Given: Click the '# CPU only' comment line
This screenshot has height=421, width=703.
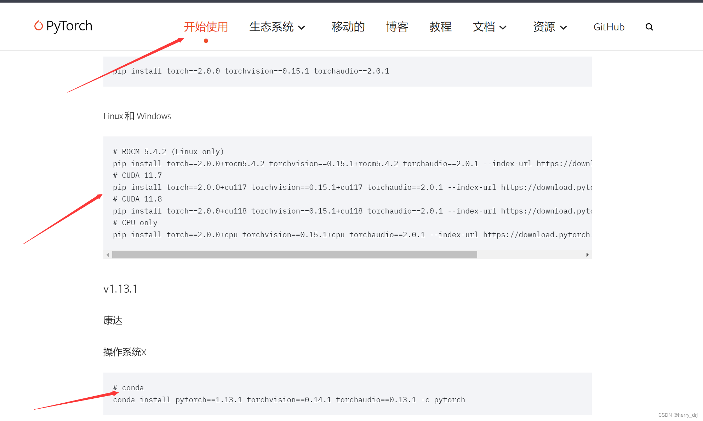Looking at the screenshot, I should click(135, 223).
